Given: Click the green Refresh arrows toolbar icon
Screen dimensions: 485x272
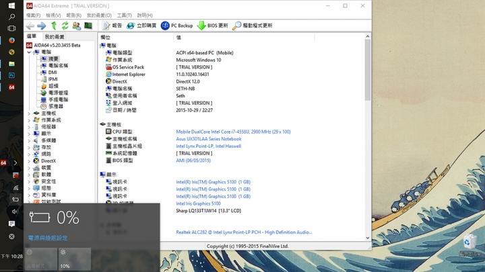Looking at the screenshot, I should coord(65,26).
